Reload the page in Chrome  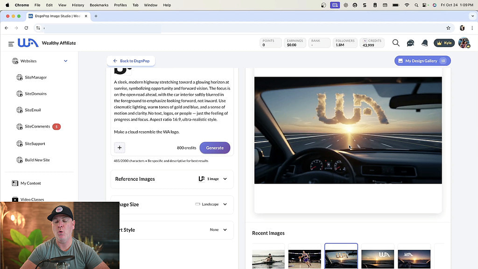26,28
